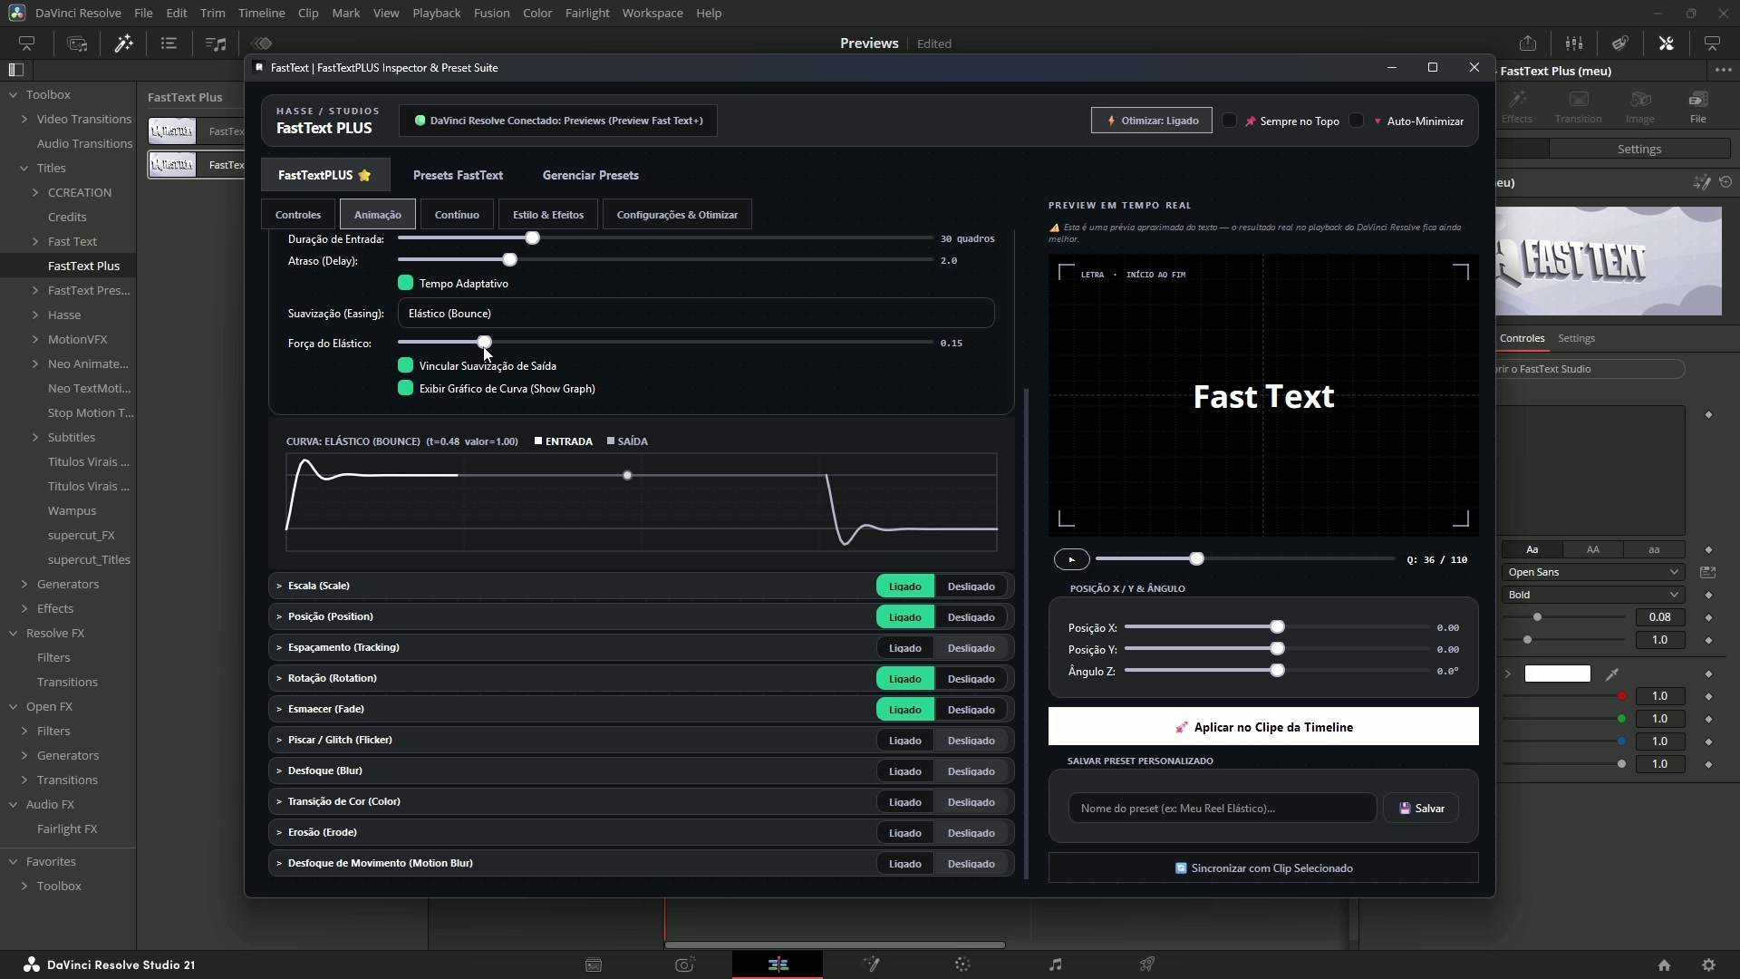1740x979 pixels.
Task: Click the preset name input field
Action: point(1223,809)
